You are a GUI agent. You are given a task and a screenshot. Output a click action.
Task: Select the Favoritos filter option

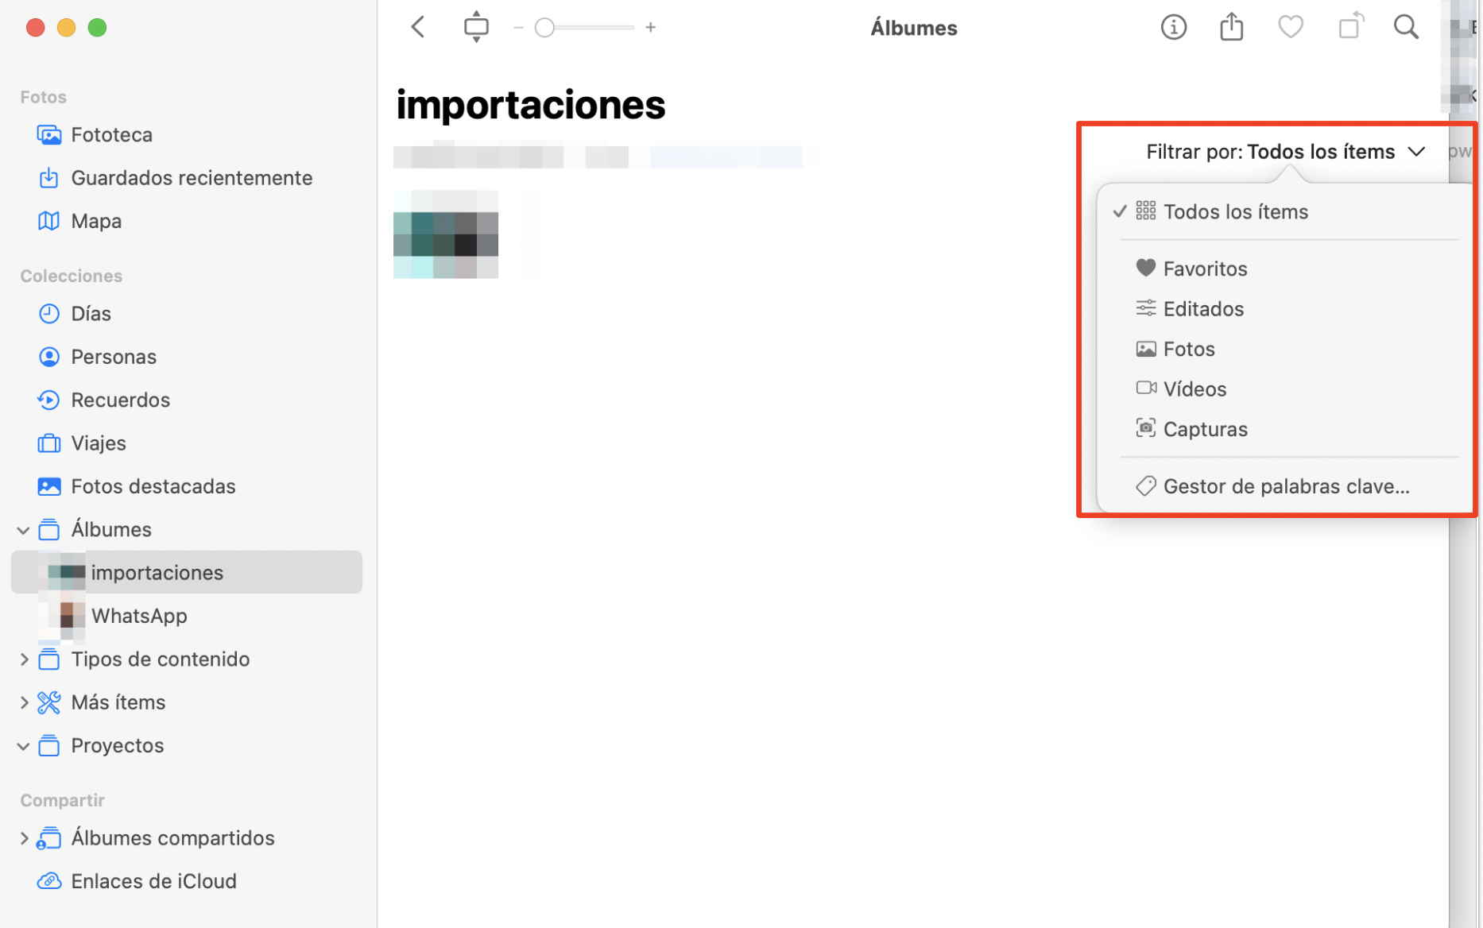(1205, 268)
